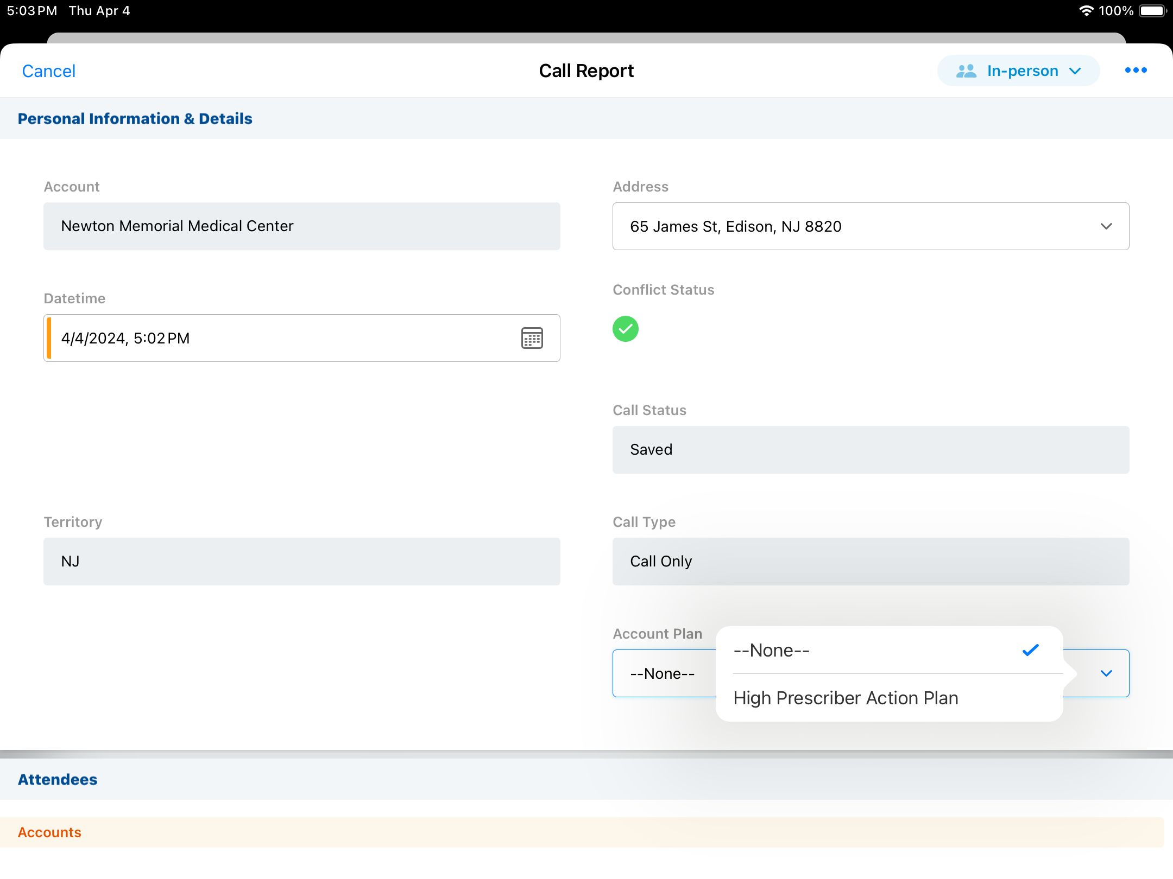This screenshot has width=1173, height=879.
Task: Open the Accounts attendee section
Action: (x=49, y=832)
